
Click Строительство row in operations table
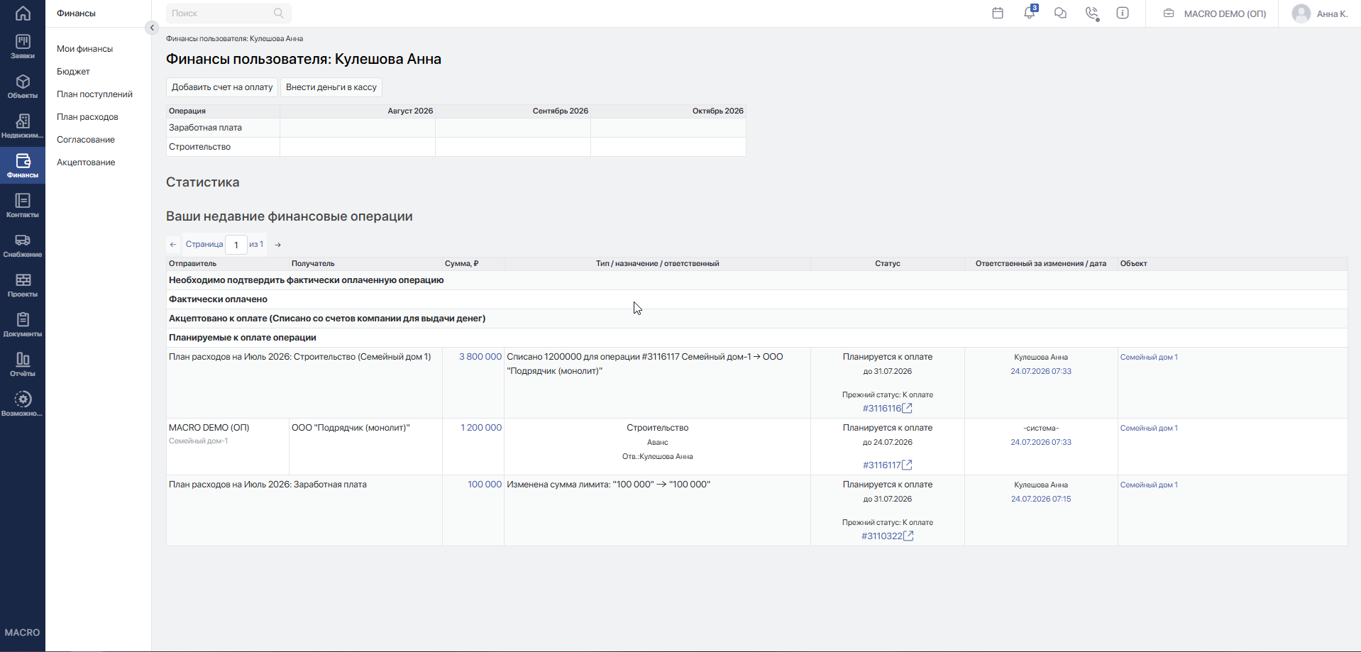coord(456,147)
